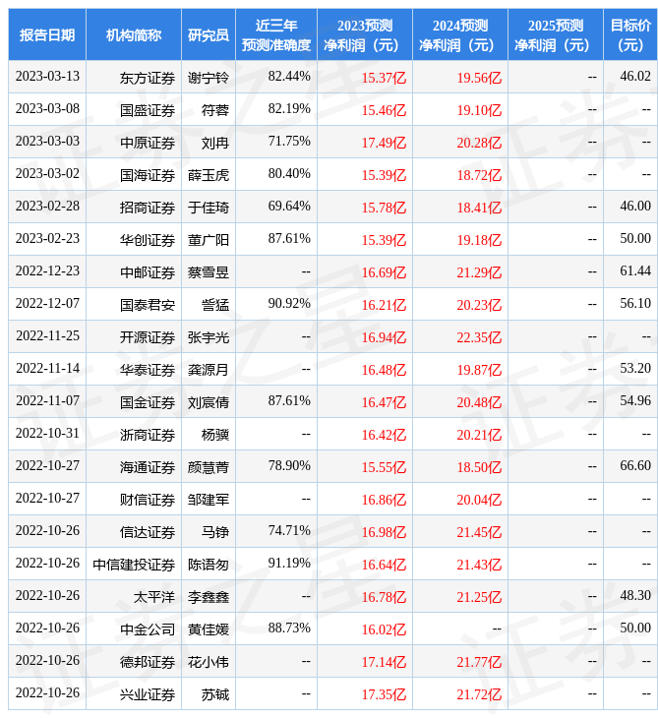Click researcher name 邹建军
The width and height of the screenshot is (658, 718).
click(209, 500)
